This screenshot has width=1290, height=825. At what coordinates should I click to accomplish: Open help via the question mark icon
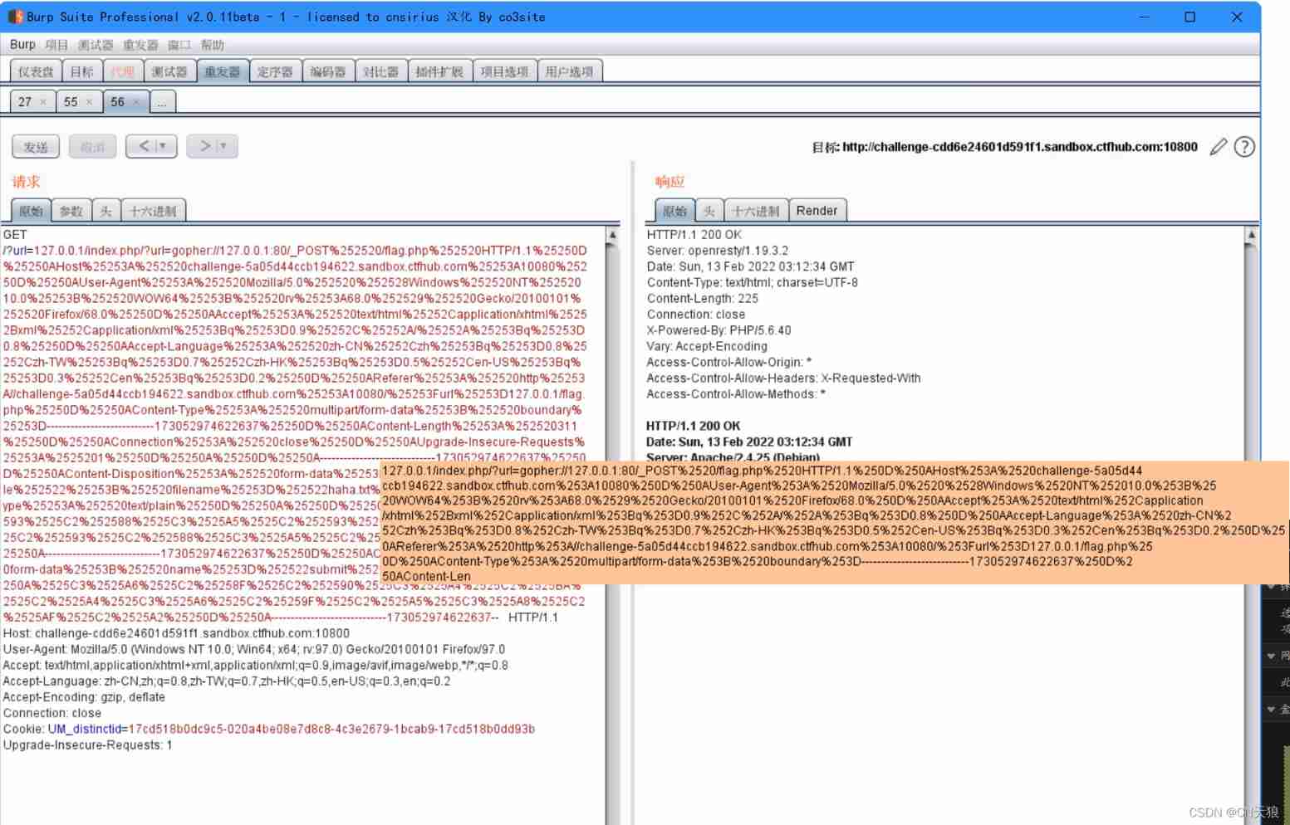pyautogui.click(x=1244, y=147)
